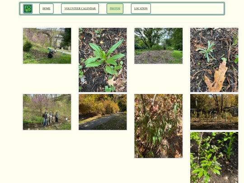Go to the Home page
The height and width of the screenshot is (183, 244).
[47, 9]
